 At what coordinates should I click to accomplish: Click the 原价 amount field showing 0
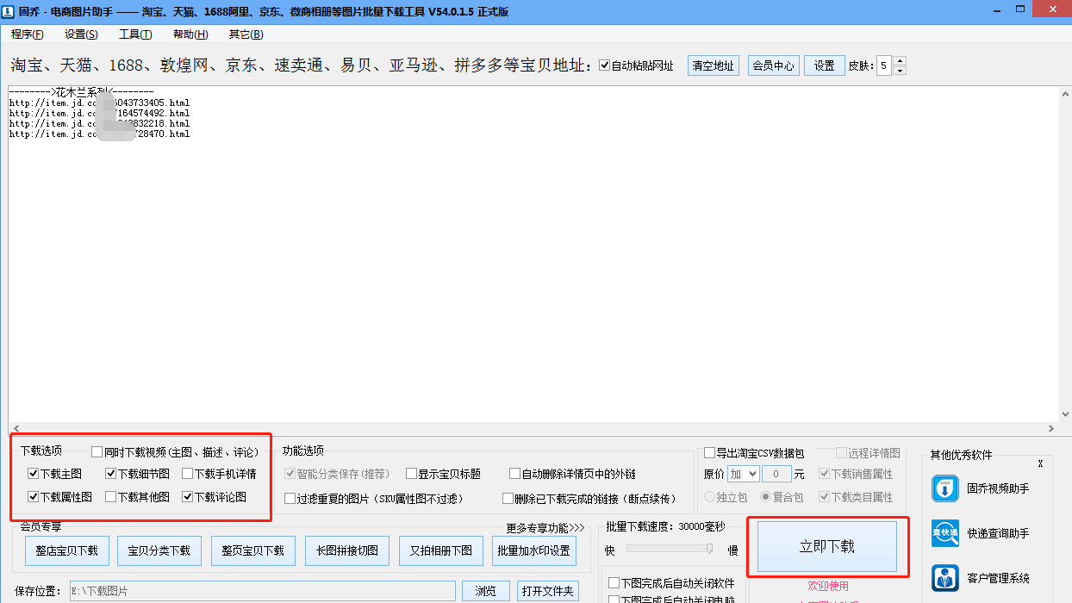pos(776,474)
